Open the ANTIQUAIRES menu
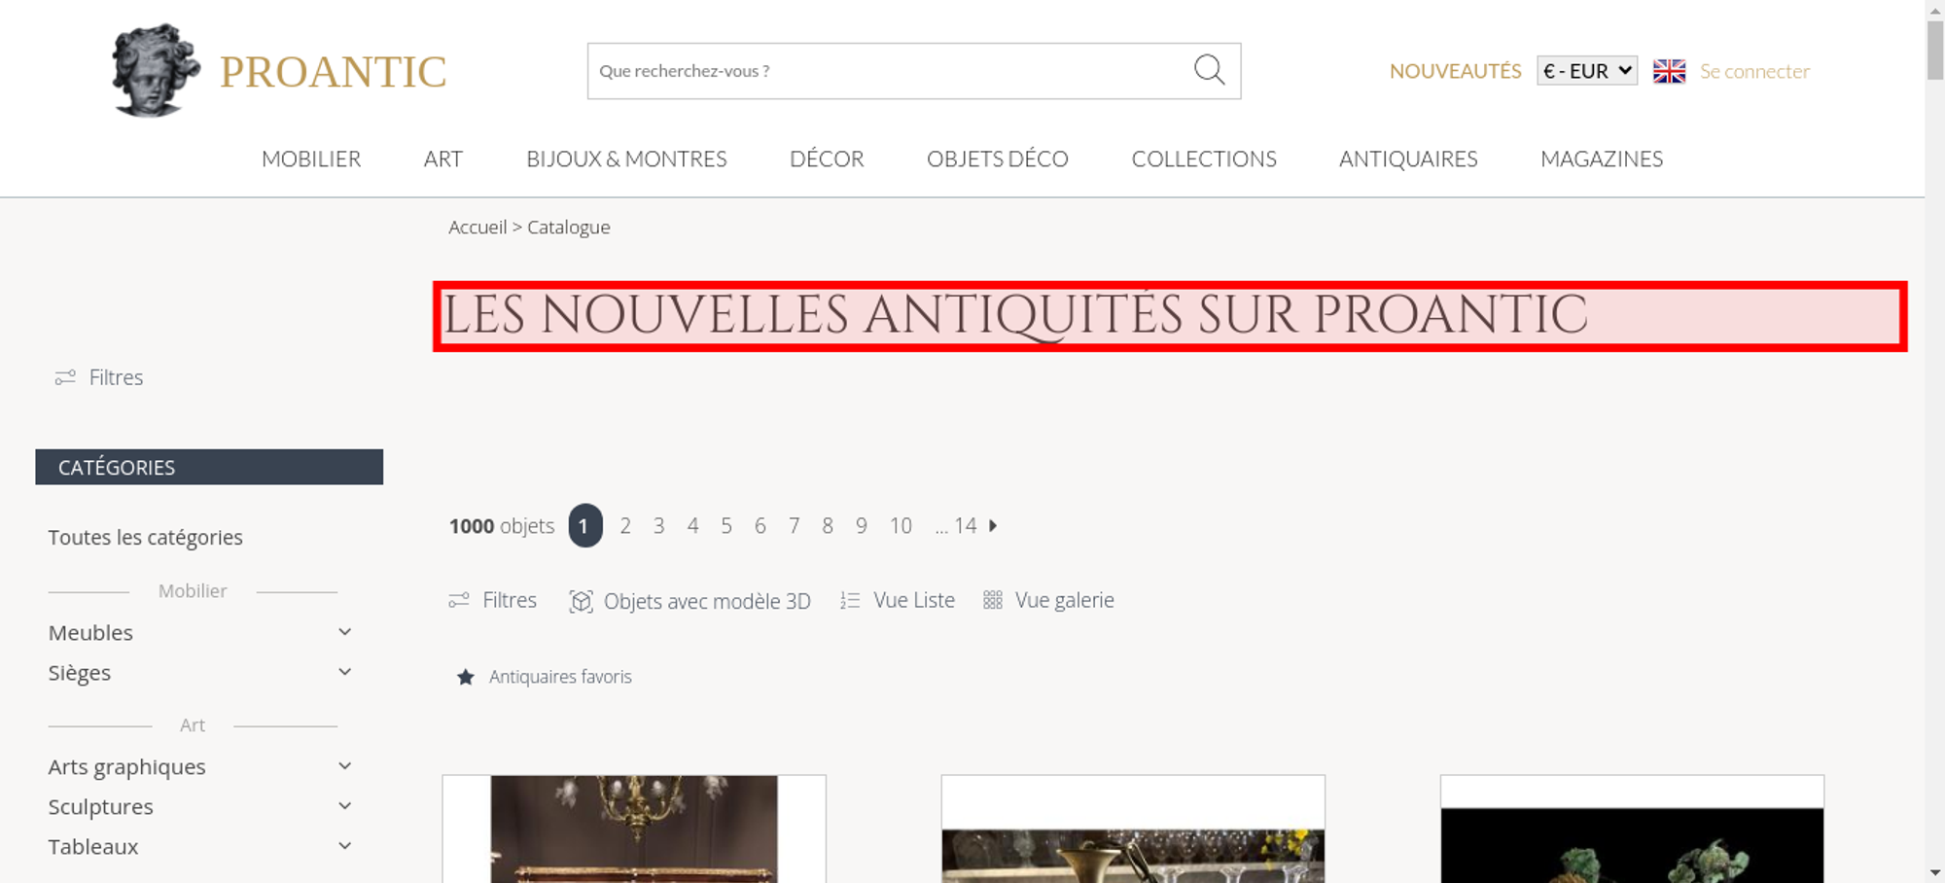This screenshot has width=1945, height=883. point(1408,159)
